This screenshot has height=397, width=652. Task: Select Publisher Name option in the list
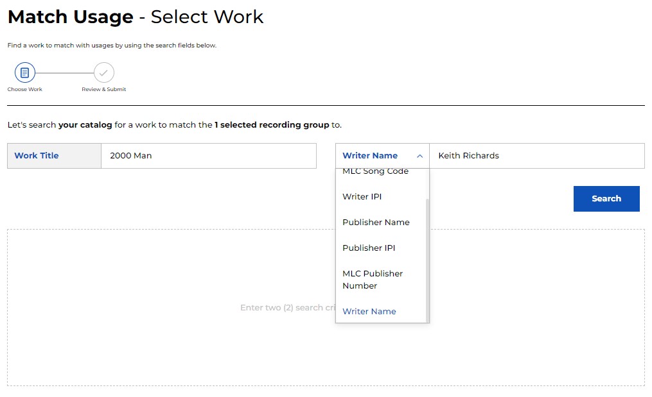376,223
